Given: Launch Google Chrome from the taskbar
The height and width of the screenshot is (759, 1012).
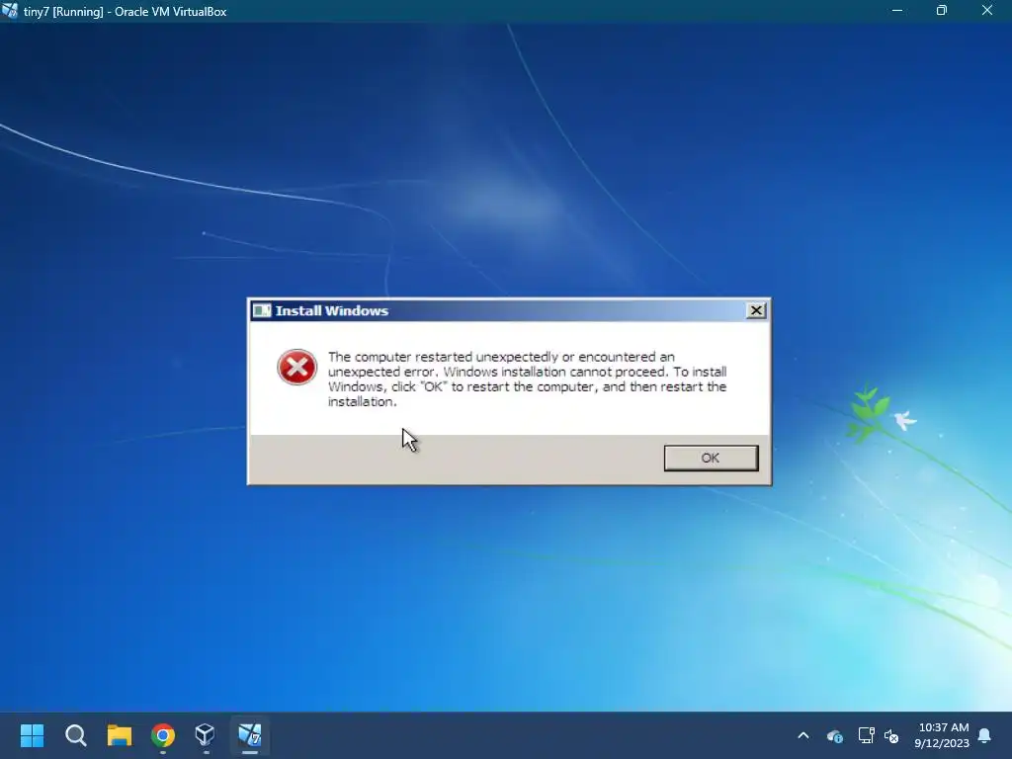Looking at the screenshot, I should (163, 735).
